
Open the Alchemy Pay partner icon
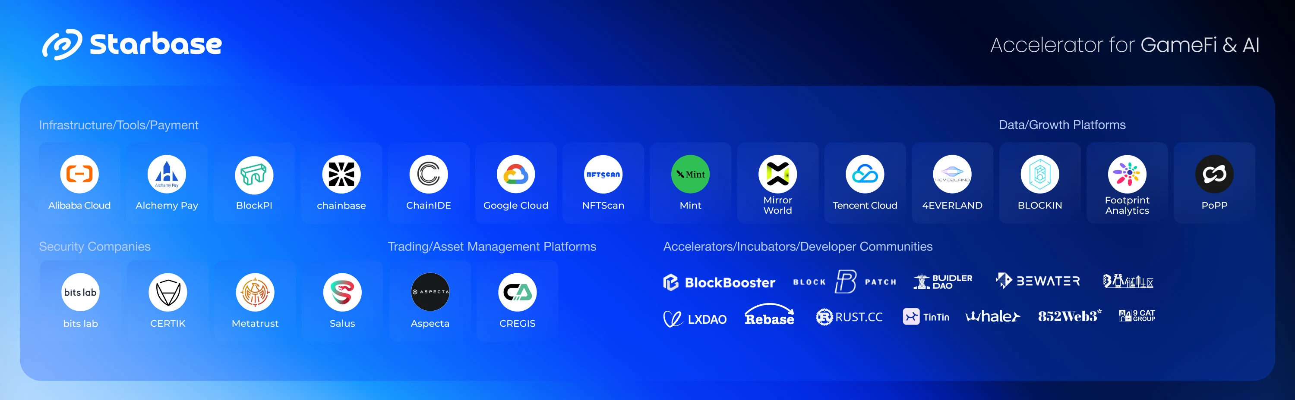coord(166,174)
